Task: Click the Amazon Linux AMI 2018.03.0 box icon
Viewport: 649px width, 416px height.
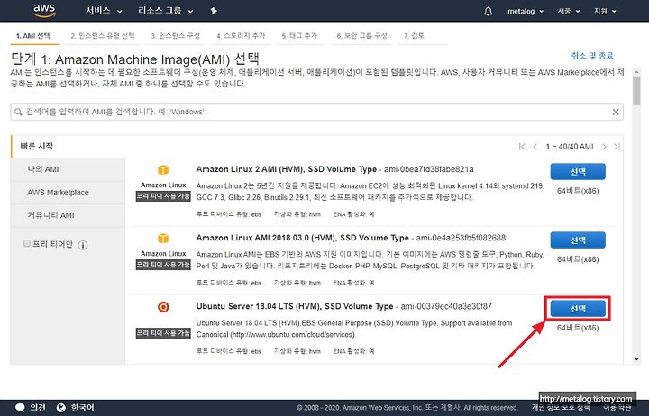Action: pos(163,239)
